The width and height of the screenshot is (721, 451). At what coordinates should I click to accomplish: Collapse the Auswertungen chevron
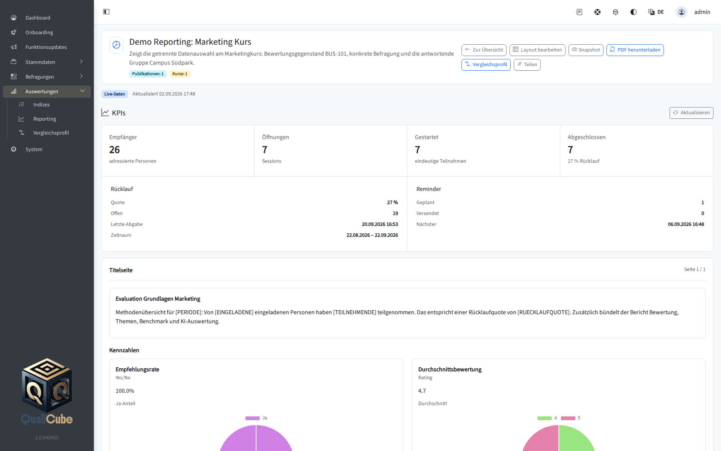click(82, 91)
